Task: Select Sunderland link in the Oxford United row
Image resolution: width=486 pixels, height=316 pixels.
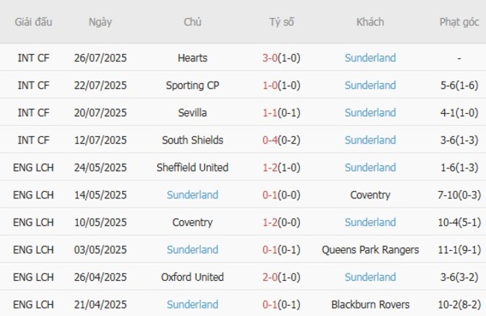Action: [370, 277]
